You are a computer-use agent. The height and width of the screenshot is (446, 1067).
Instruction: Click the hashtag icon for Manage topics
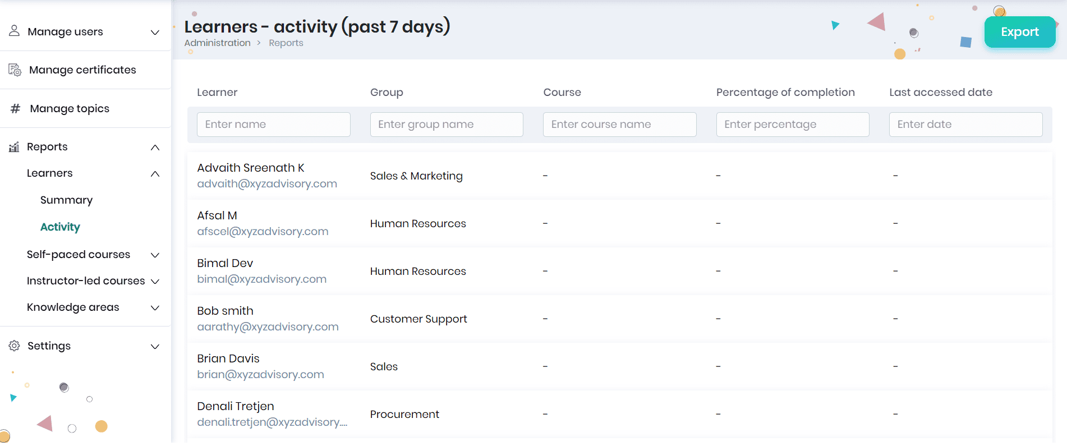(16, 109)
